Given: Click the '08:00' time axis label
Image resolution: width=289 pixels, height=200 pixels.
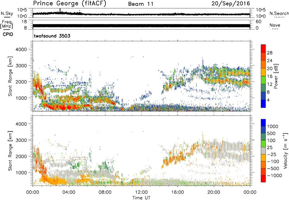Looking at the screenshot, I should (x=105, y=192).
